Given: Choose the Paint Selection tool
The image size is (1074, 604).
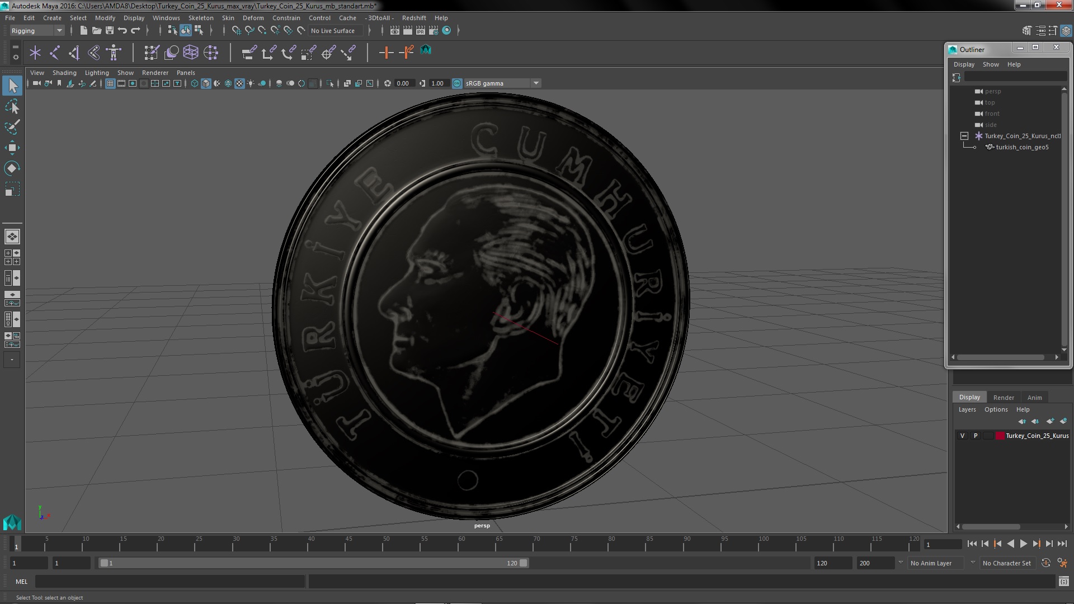Looking at the screenshot, I should pyautogui.click(x=12, y=127).
